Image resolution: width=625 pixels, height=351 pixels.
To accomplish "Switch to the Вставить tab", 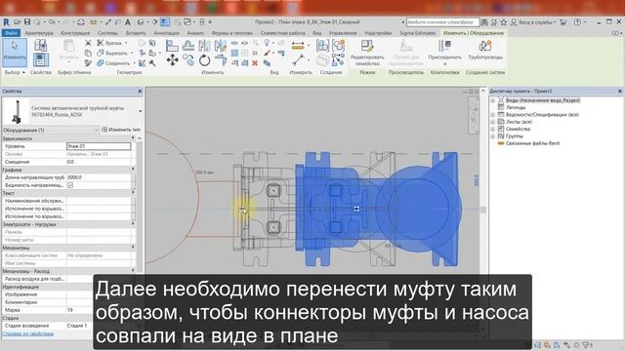I will [136, 33].
